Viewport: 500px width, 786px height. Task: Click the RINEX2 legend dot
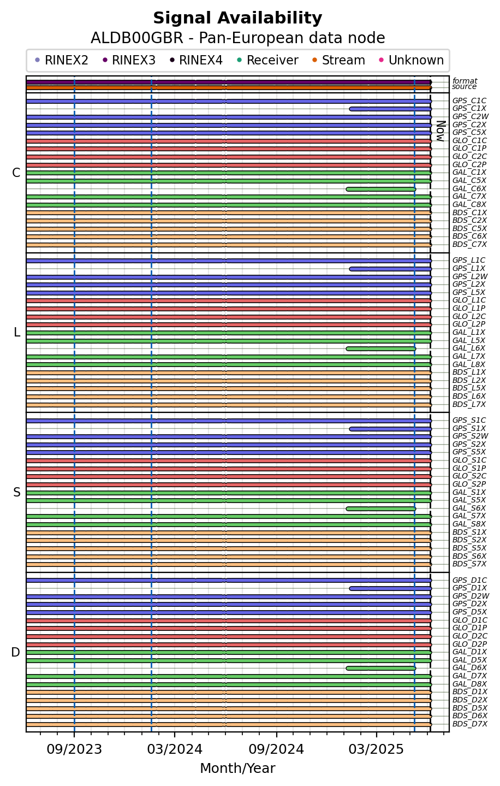click(37, 60)
